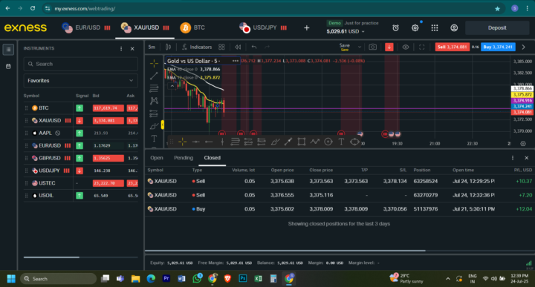Select the crosshair cursor in left drawing sidebar

pos(154,63)
